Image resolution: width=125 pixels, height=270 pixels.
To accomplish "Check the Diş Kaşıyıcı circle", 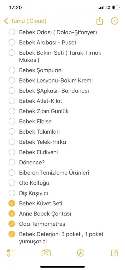I will pos(12,193).
